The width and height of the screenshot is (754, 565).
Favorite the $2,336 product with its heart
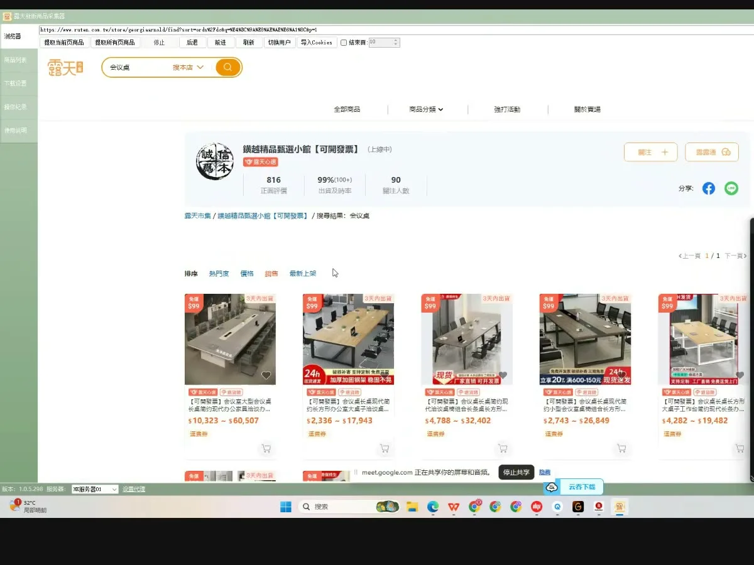point(384,375)
